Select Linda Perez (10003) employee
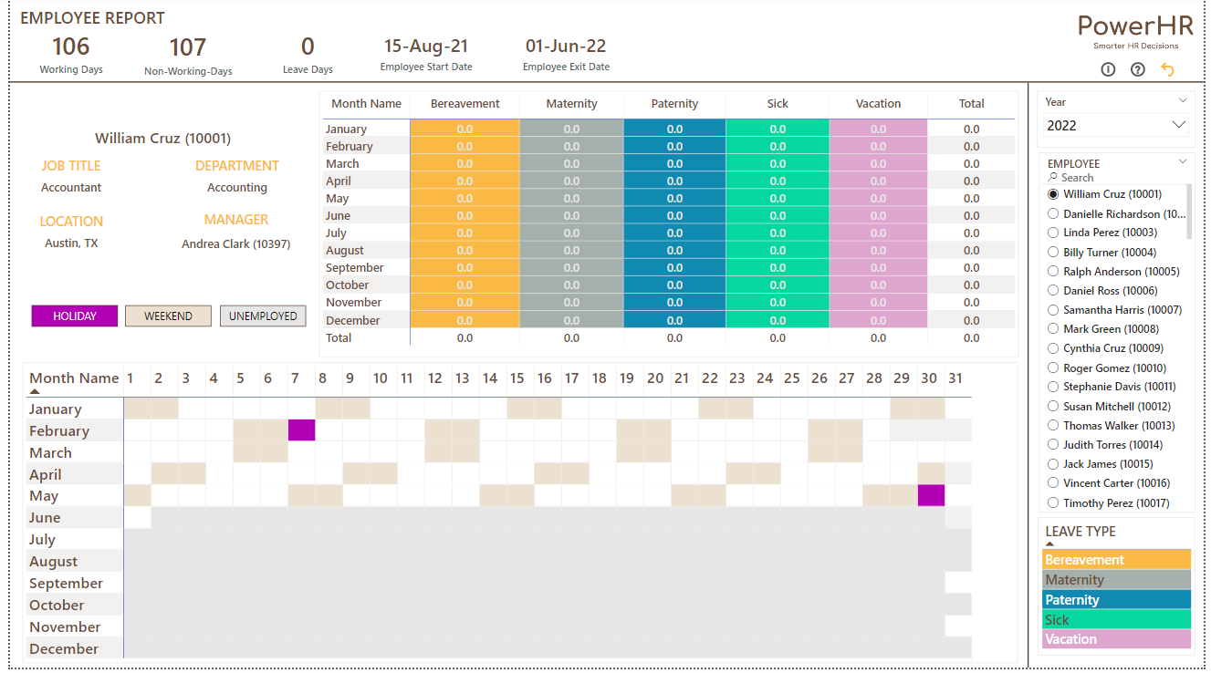 coord(1102,233)
